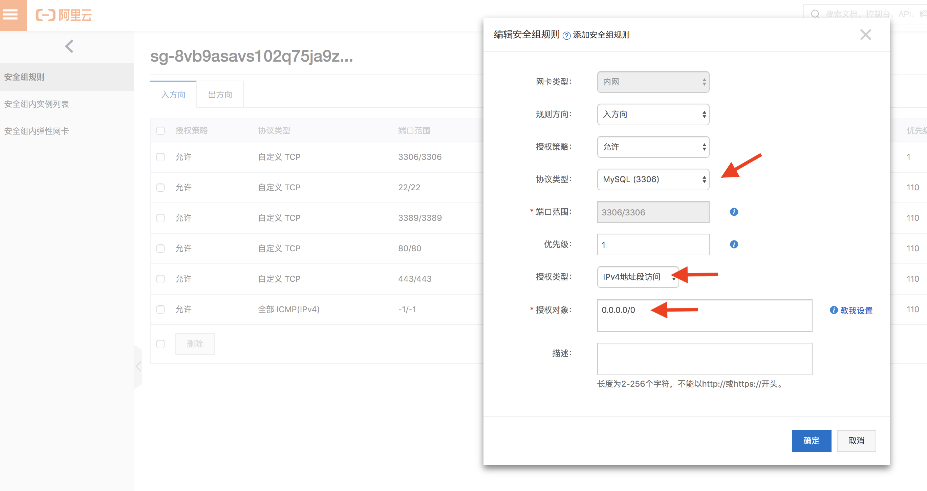This screenshot has height=491, width=927.
Task: Click the security group ID heading sg-8vb9asavs102q75ja9z...
Action: pyautogui.click(x=252, y=56)
